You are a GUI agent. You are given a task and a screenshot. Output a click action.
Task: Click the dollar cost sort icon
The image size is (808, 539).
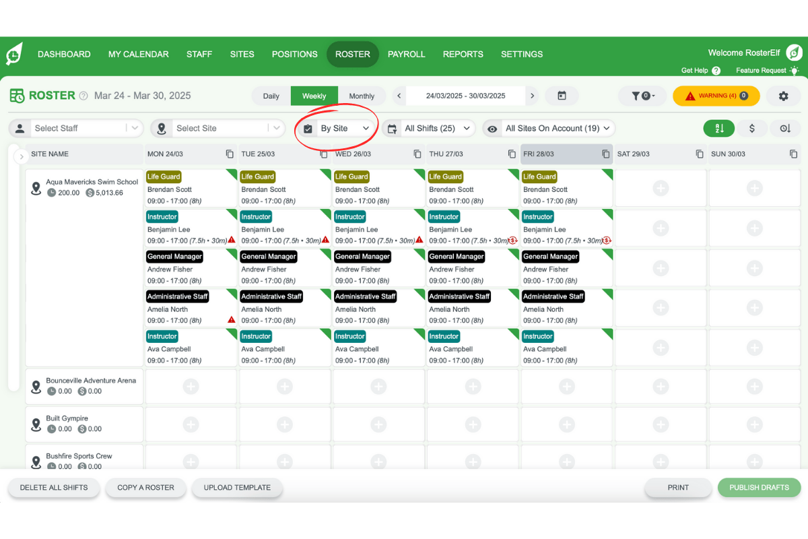coord(752,128)
